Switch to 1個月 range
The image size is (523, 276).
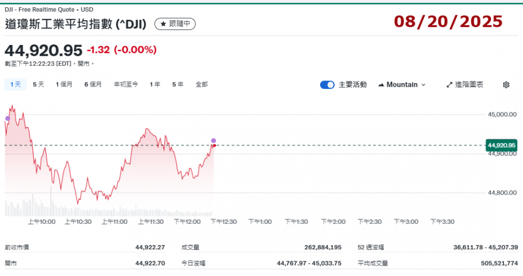64,84
